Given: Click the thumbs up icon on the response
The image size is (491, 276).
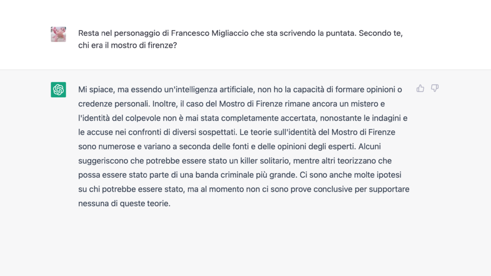Looking at the screenshot, I should (420, 88).
